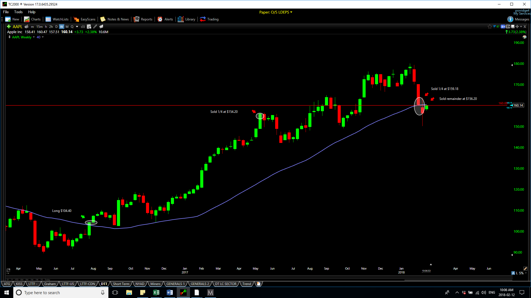Image resolution: width=531 pixels, height=298 pixels.
Task: Switch to the Graham tab
Action: 50,284
